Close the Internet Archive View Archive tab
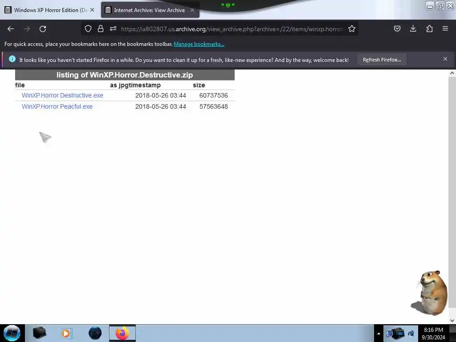Screen dimensions: 456x342 (x=192, y=10)
